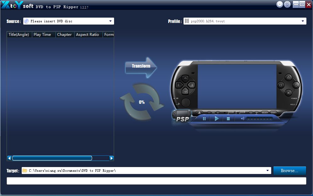Select the Chapter column header
This screenshot has height=196, width=313.
[x=64, y=35]
